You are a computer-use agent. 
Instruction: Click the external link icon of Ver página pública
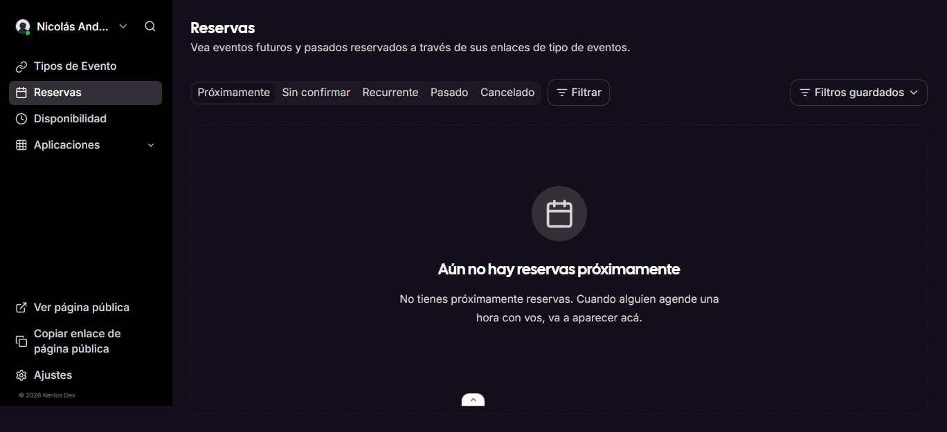pyautogui.click(x=21, y=308)
